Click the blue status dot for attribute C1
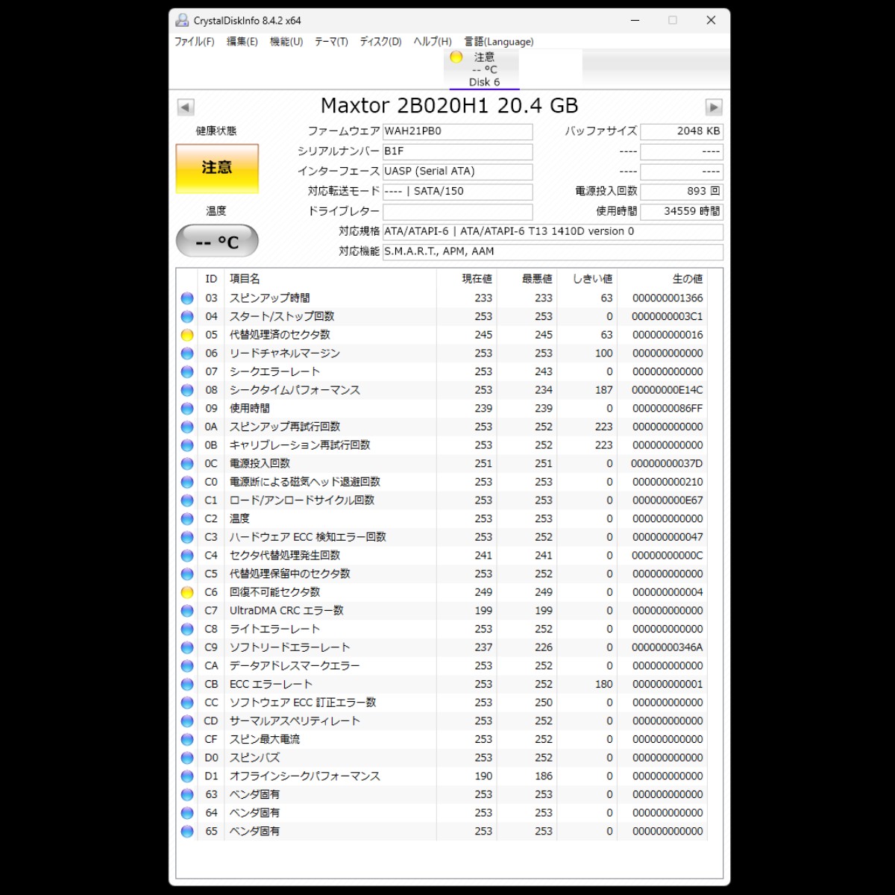 tap(187, 500)
